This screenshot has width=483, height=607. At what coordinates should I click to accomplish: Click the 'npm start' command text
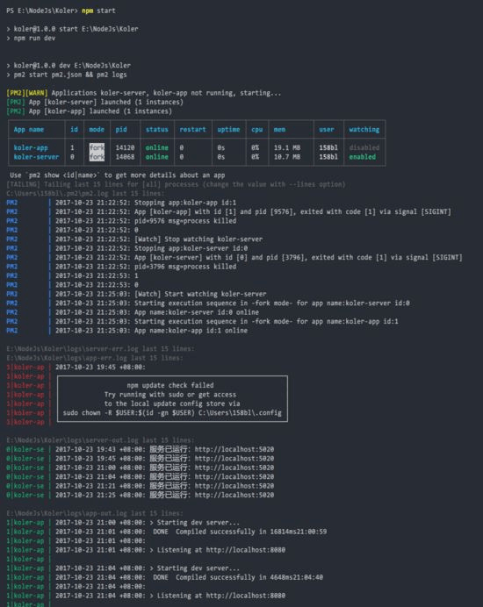[x=98, y=11]
